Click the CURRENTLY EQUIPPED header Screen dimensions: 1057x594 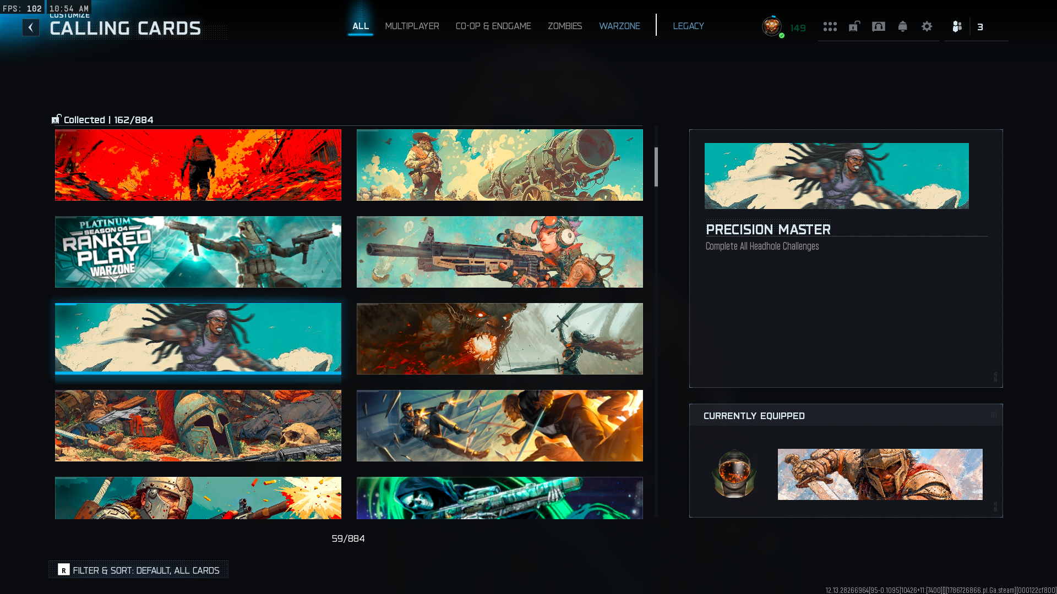[x=754, y=416]
